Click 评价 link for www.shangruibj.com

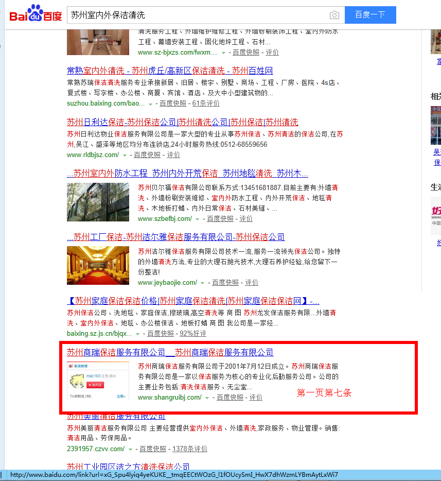[x=256, y=397]
